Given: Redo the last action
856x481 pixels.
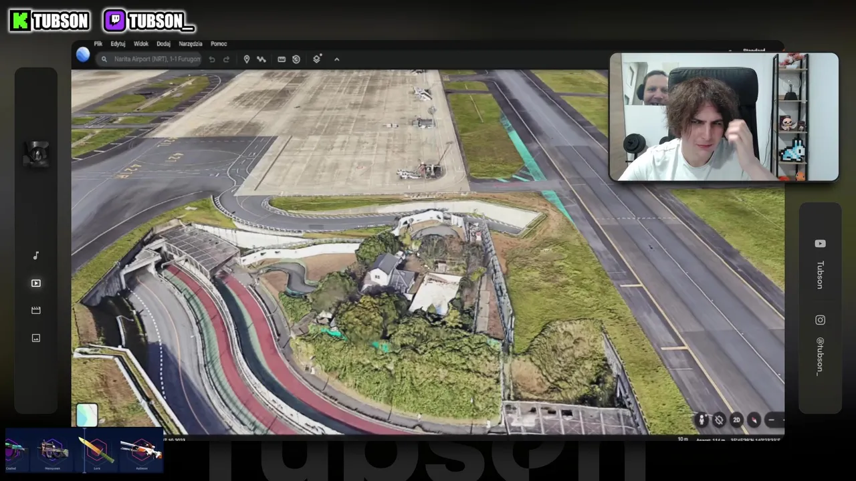Looking at the screenshot, I should 226,59.
